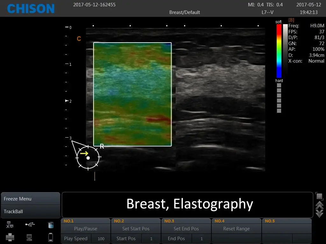
Task: Click the Start Pos value field
Action: pos(151,239)
